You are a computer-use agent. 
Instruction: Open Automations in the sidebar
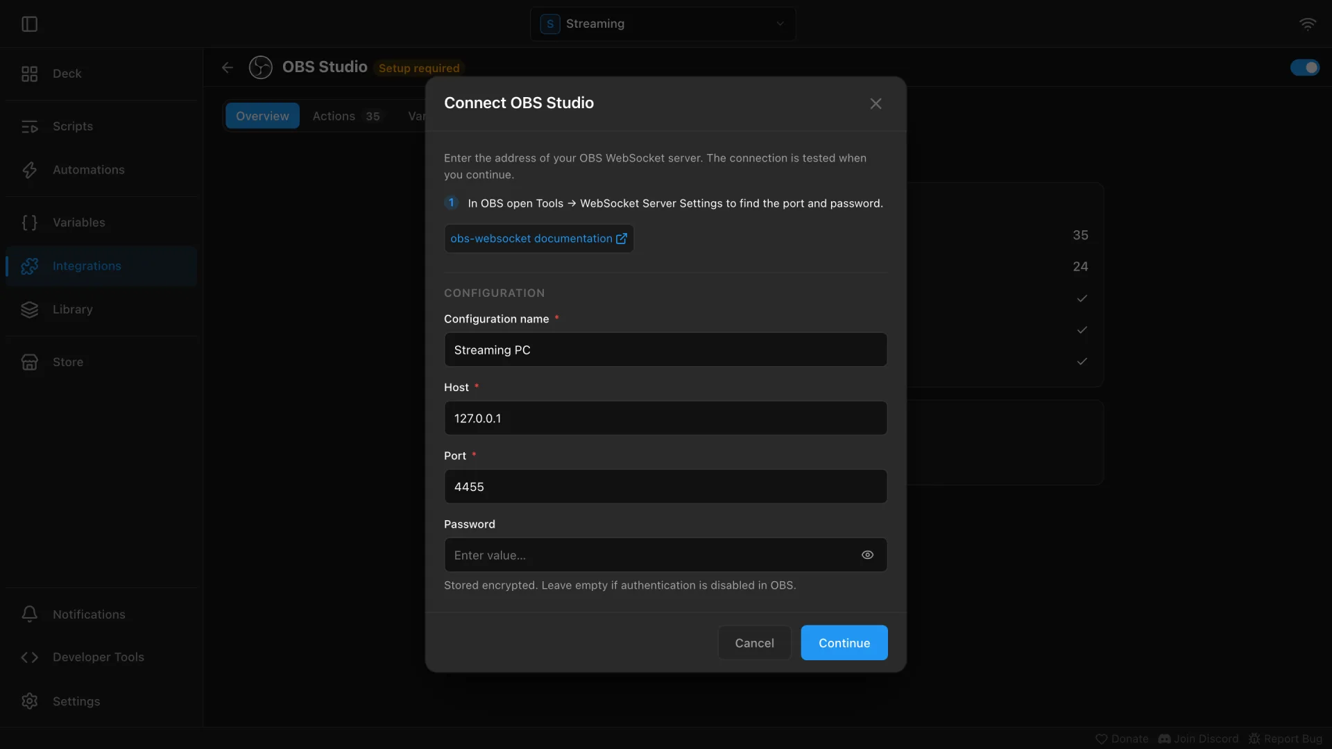pyautogui.click(x=101, y=170)
